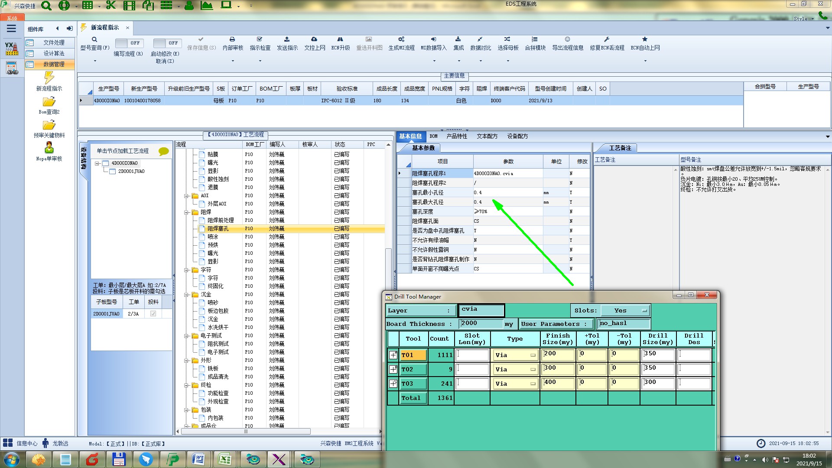
Task: Switch to the 产品特性 tab
Action: click(457, 136)
